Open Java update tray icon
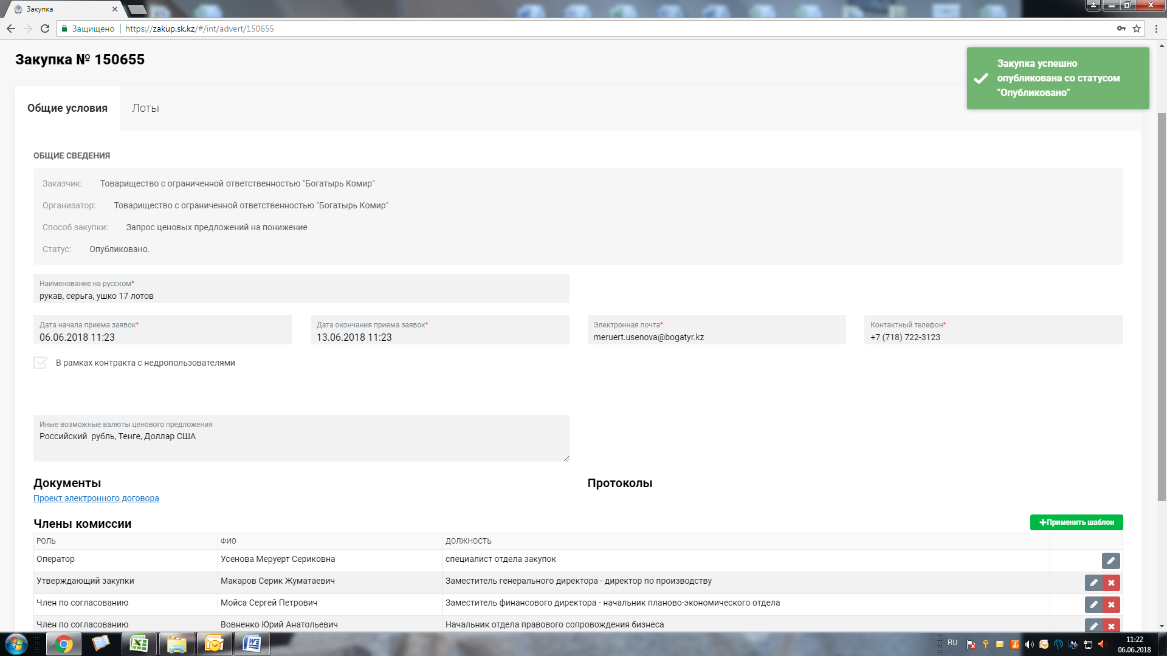The image size is (1167, 656). [1014, 644]
